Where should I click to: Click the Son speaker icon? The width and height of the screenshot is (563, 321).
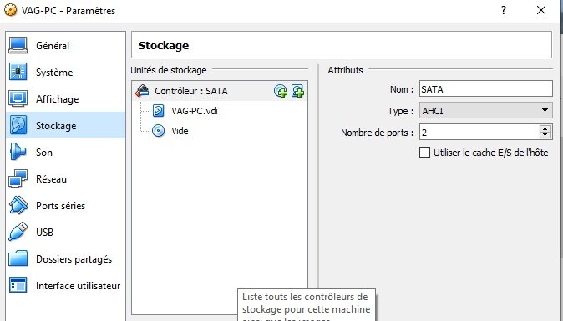click(18, 152)
